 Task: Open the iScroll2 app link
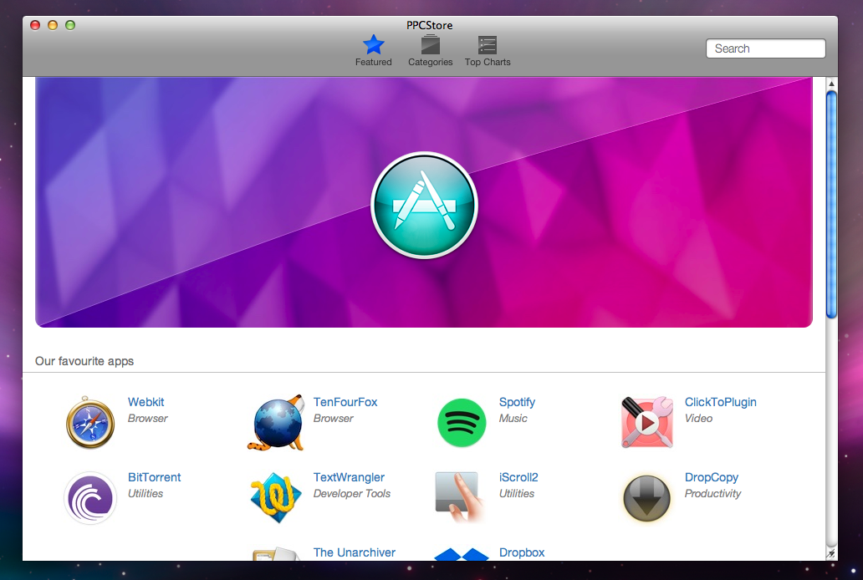tap(518, 478)
